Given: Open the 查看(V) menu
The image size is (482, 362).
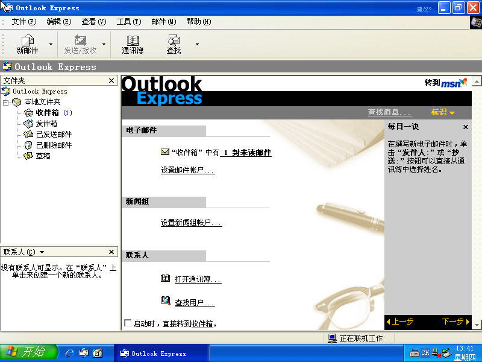Looking at the screenshot, I should coord(94,22).
